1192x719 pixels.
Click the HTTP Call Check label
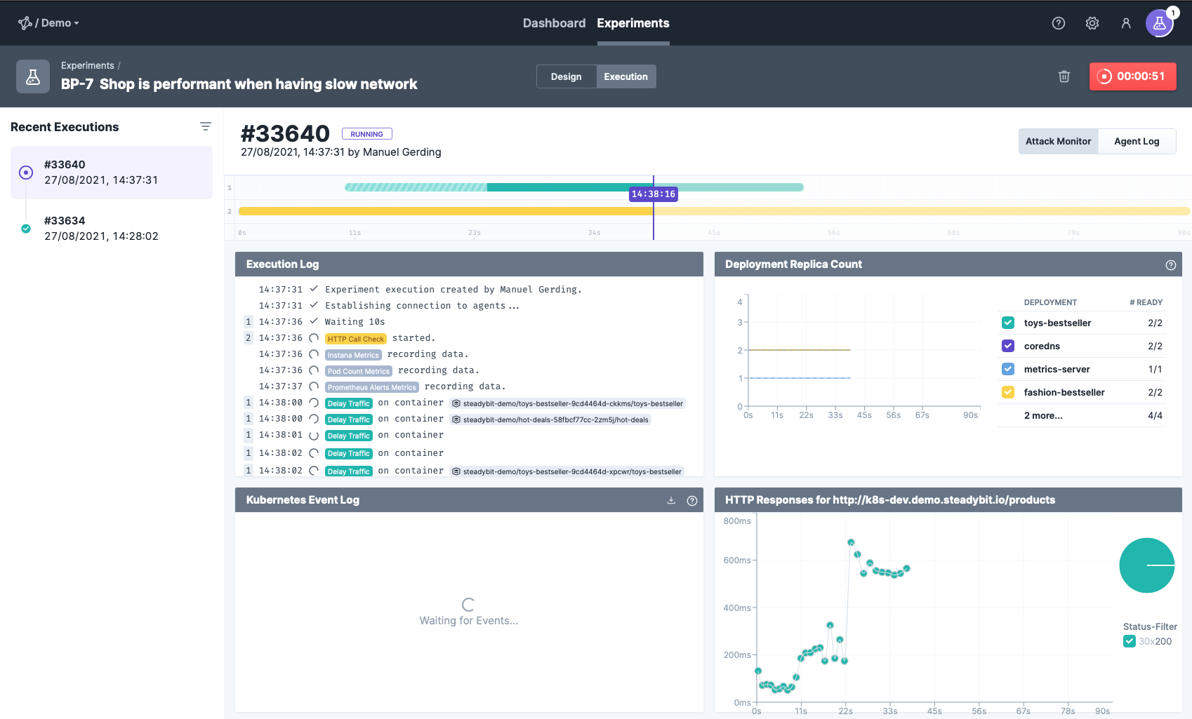tap(355, 339)
